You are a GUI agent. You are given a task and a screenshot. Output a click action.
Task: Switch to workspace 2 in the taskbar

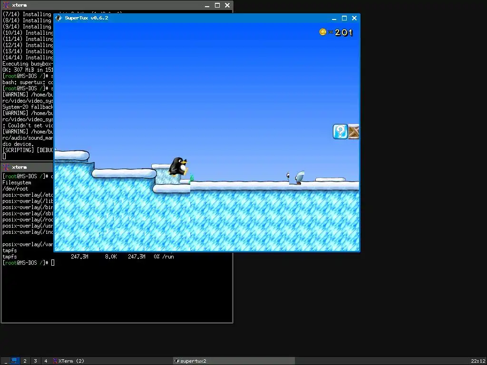[25, 361]
